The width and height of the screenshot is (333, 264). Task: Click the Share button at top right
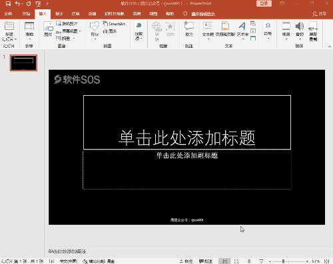(320, 14)
